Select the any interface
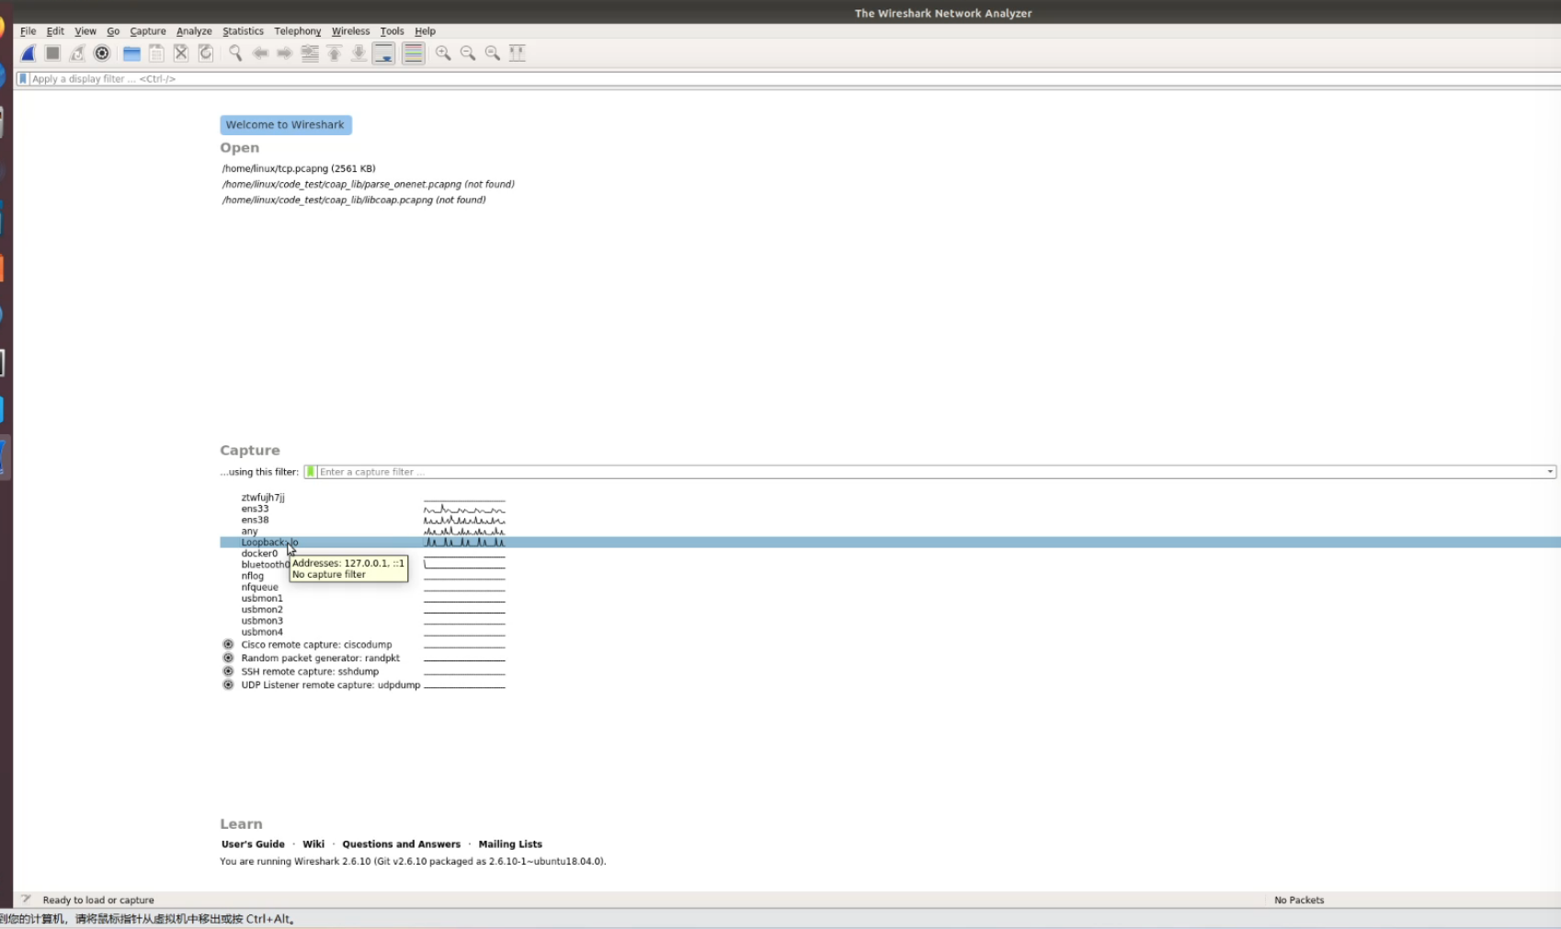This screenshot has width=1561, height=929. pyautogui.click(x=249, y=532)
